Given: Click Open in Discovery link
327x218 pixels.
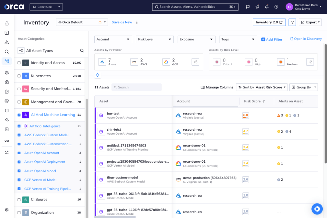Looking at the screenshot, I should coord(306,39).
